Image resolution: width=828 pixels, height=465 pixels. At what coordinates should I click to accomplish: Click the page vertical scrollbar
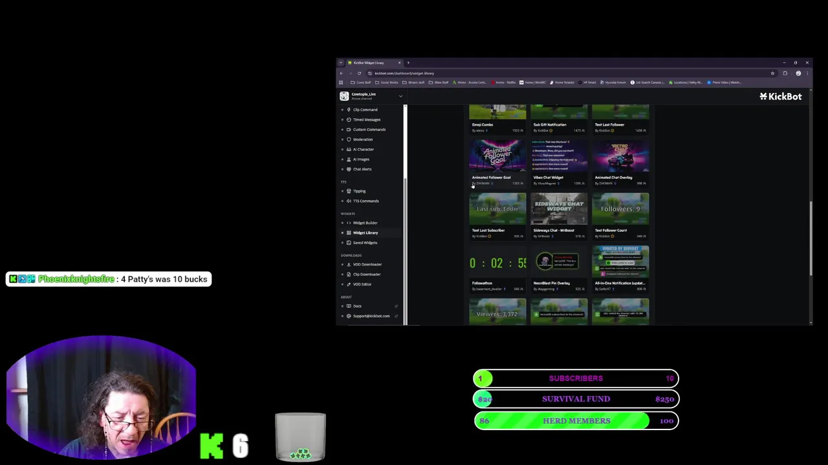pos(809,239)
